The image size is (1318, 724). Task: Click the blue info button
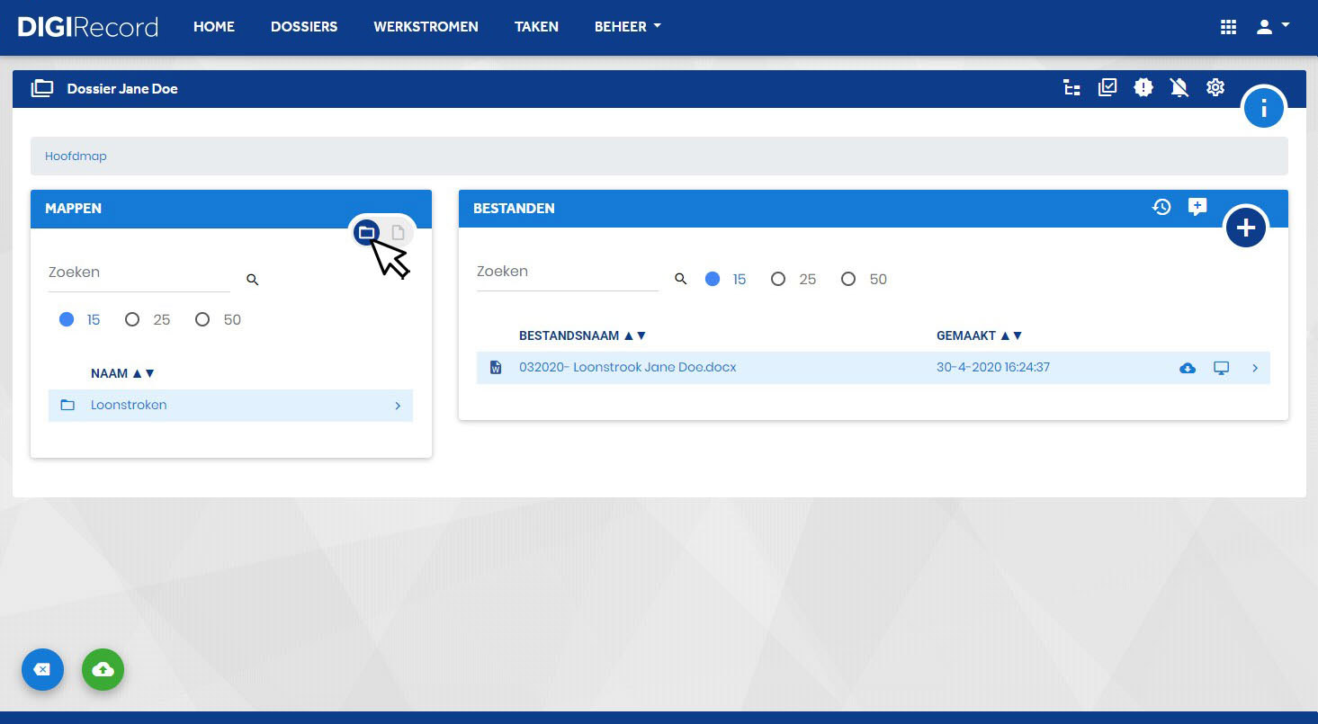1264,108
